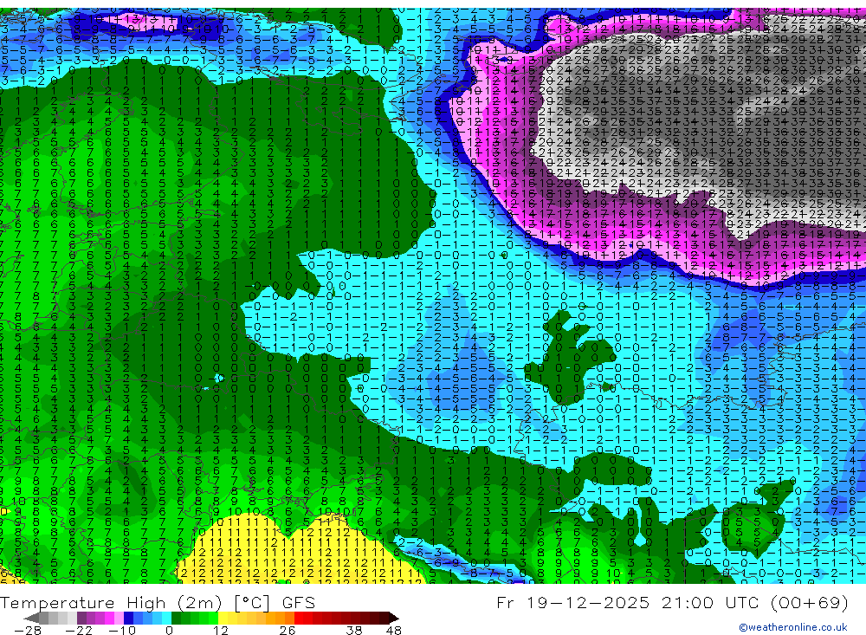
Task: Click the 0 label on the temperature scale
Action: pyautogui.click(x=169, y=631)
